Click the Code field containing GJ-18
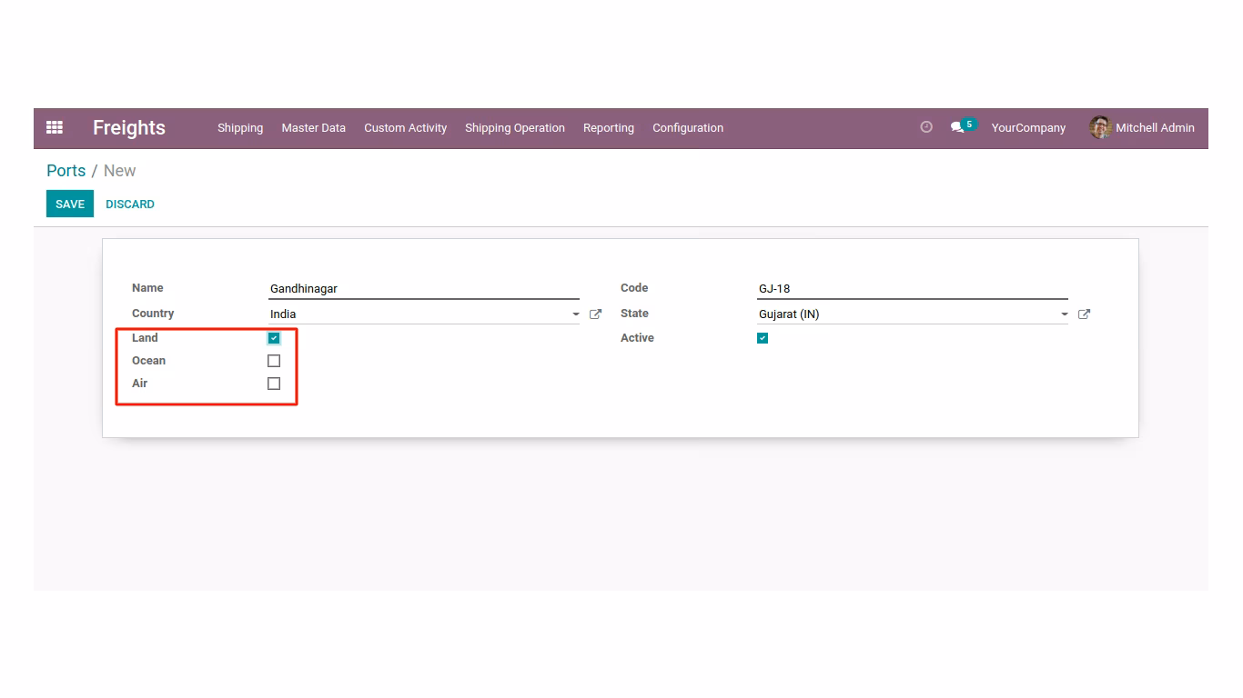Image resolution: width=1243 pixels, height=698 pixels. point(913,289)
